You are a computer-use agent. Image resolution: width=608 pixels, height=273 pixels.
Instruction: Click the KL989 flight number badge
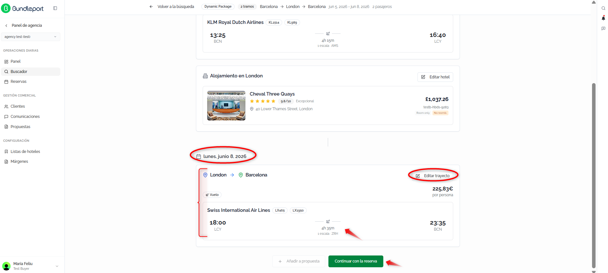pyautogui.click(x=292, y=23)
